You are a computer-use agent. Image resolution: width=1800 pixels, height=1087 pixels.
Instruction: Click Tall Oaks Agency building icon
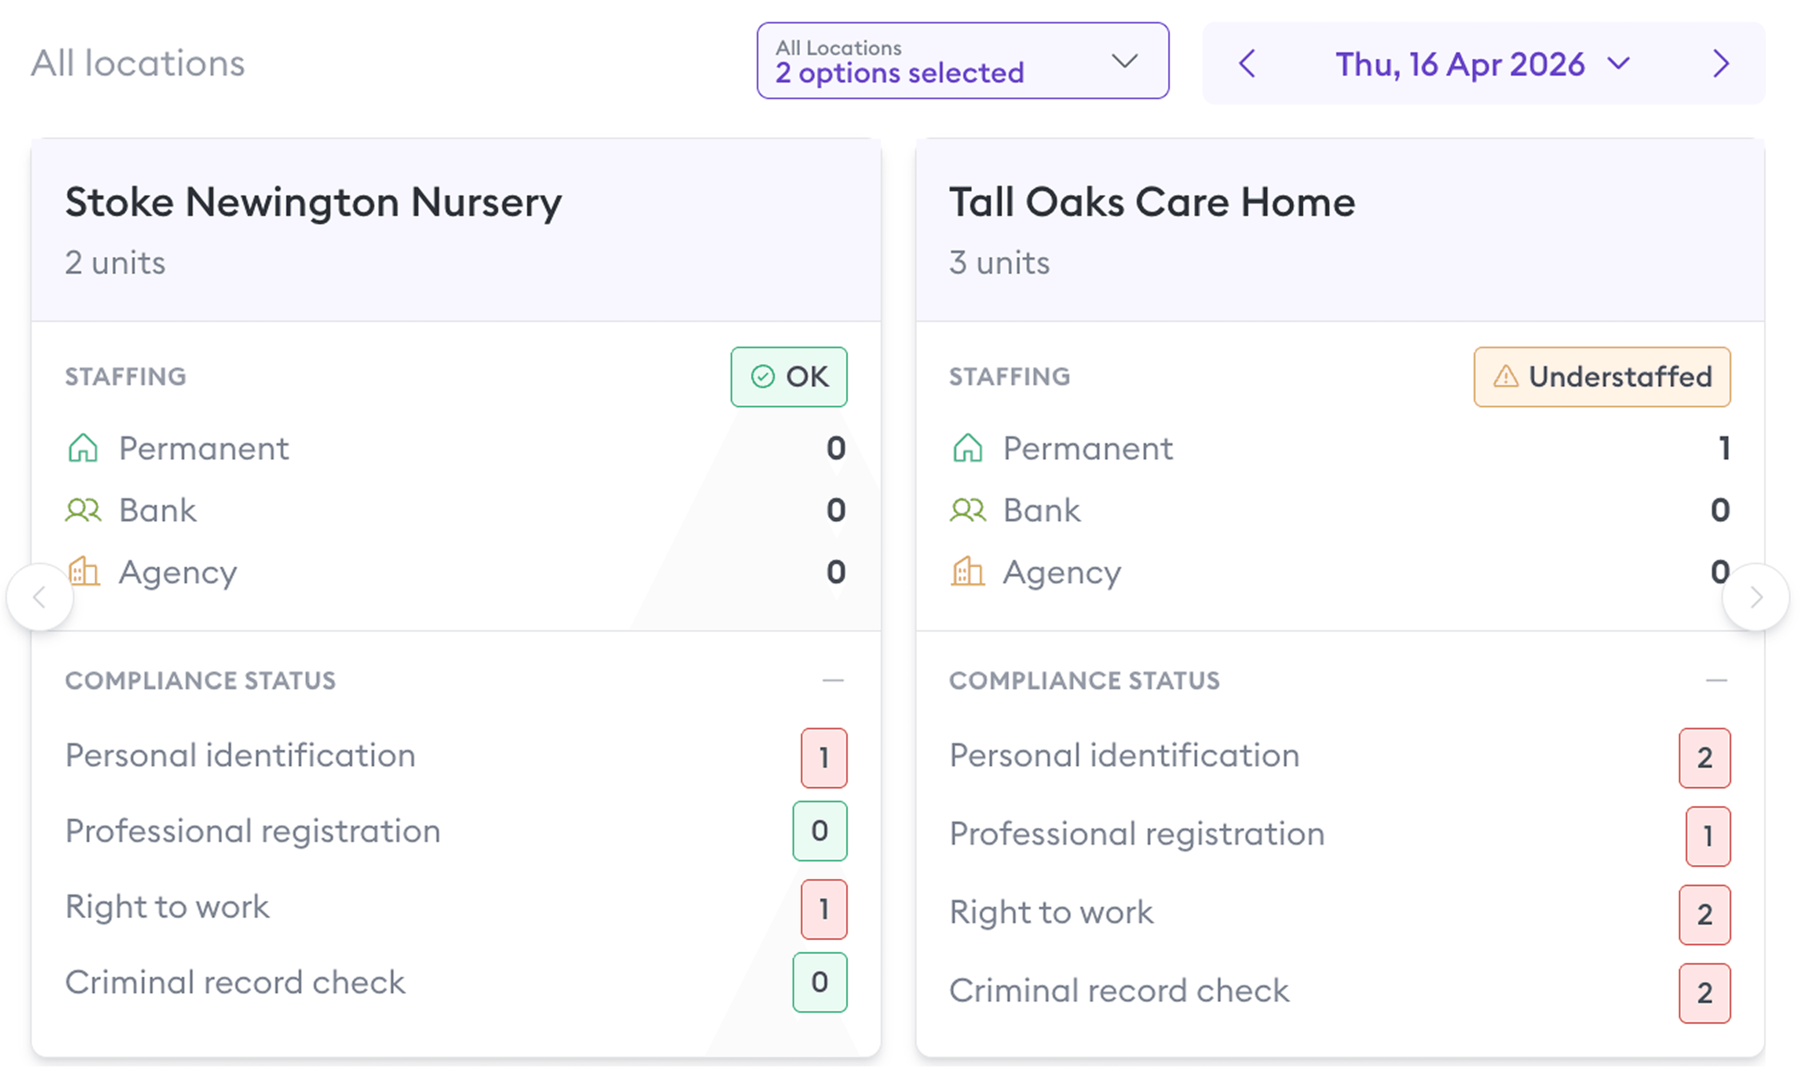pos(968,572)
